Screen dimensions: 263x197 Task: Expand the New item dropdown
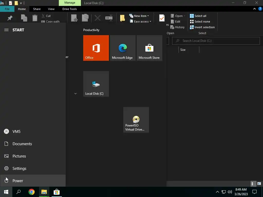(x=139, y=16)
